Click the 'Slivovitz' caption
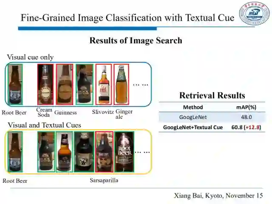 (103, 112)
